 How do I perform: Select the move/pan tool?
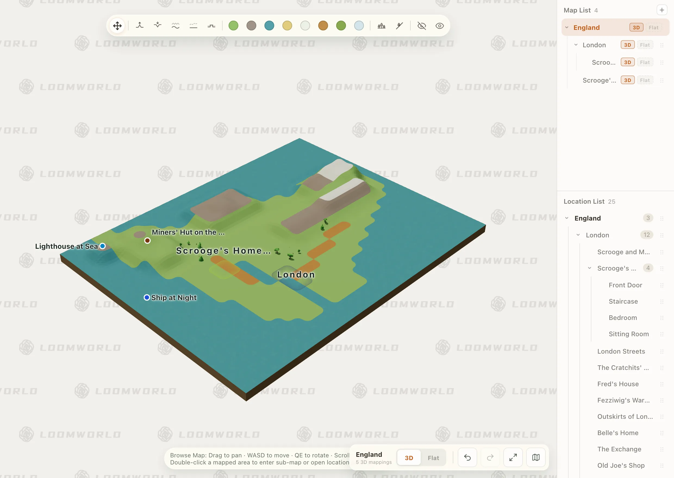pyautogui.click(x=117, y=26)
